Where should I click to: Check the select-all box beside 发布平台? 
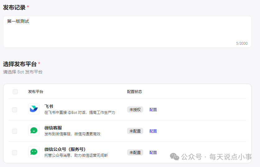[15, 92]
